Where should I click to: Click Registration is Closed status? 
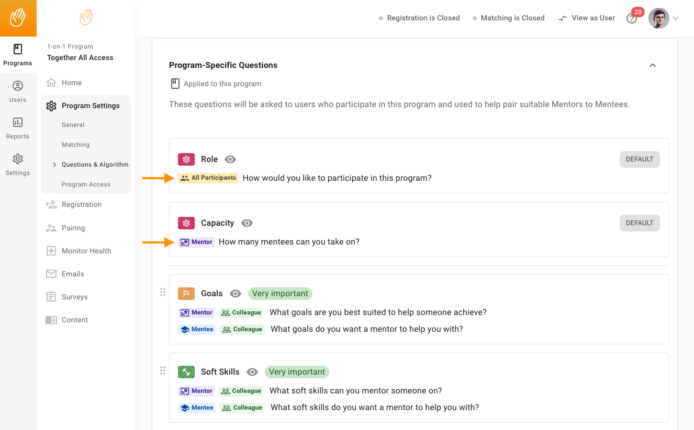pos(419,18)
